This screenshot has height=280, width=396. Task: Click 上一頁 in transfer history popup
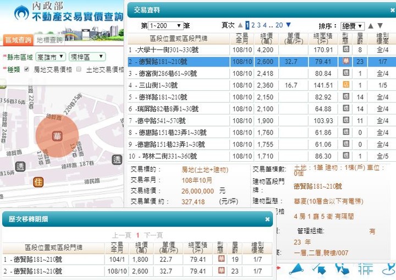pyautogui.click(x=122, y=235)
